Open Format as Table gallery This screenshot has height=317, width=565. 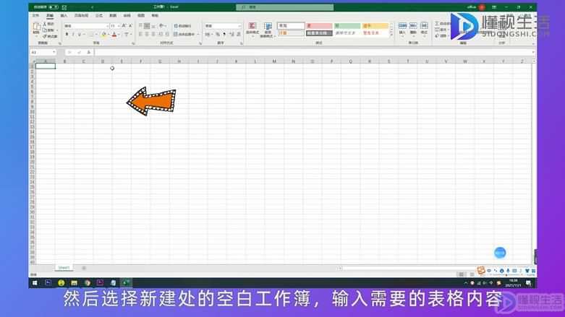pos(268,30)
